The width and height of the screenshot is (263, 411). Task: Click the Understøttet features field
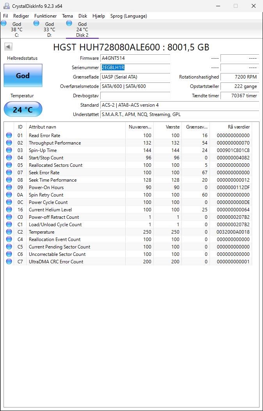[180, 114]
